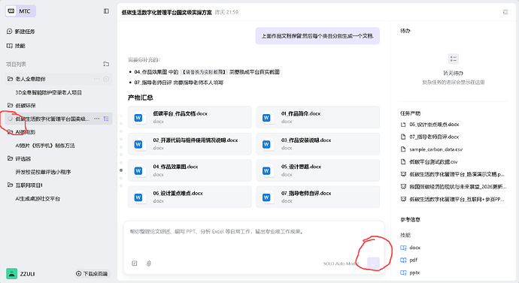This screenshot has width=519, height=283.
Task: Open 低碳平台测试数据.csv in artifacts
Action: coord(433,162)
